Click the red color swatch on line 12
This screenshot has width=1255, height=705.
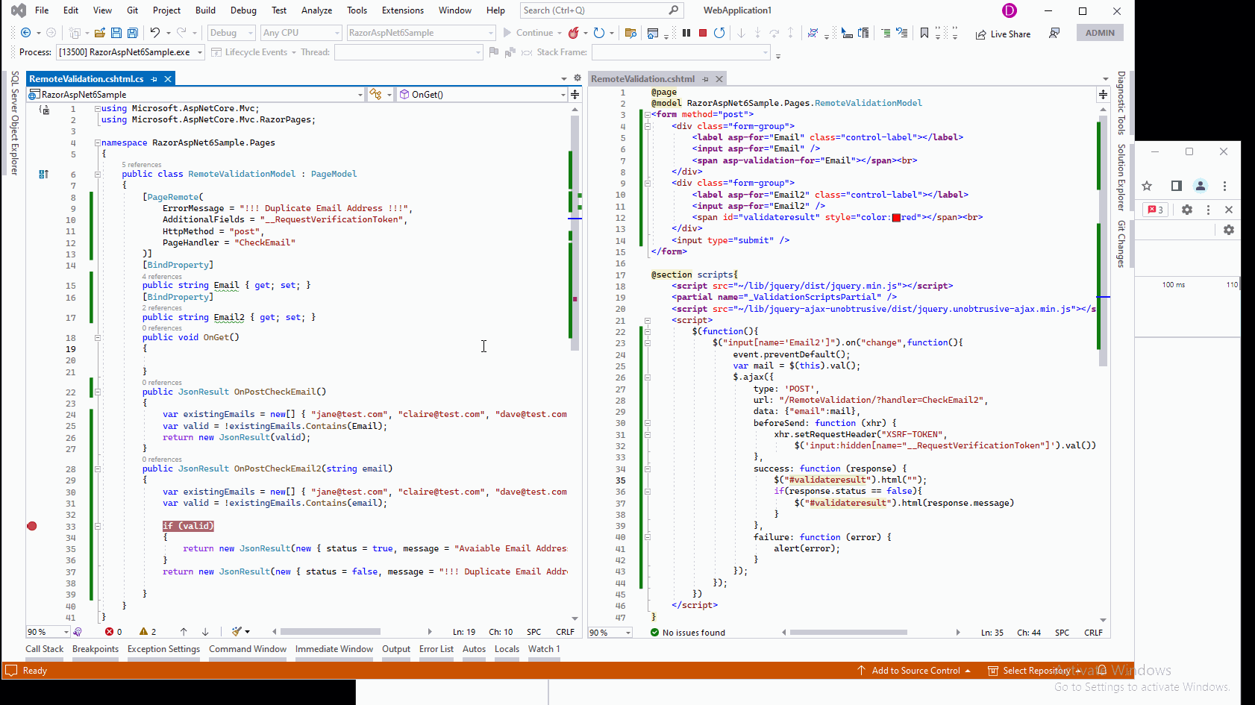pyautogui.click(x=896, y=218)
